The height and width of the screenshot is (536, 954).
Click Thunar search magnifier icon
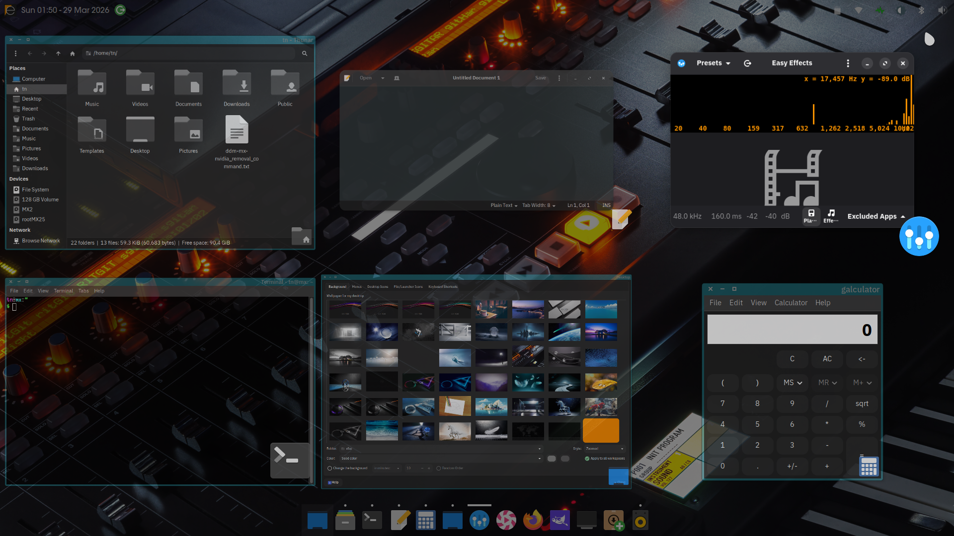[305, 53]
